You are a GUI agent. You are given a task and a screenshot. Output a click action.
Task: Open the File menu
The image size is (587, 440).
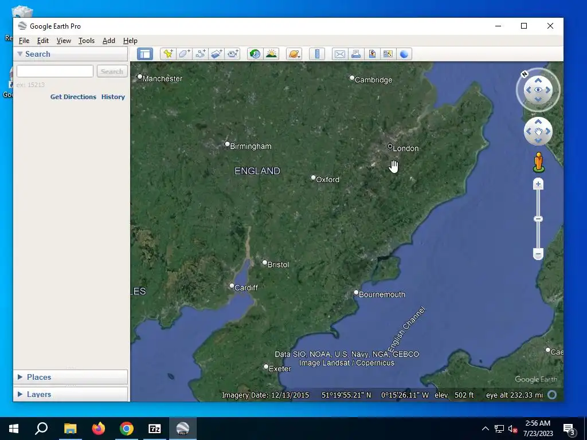tap(24, 41)
